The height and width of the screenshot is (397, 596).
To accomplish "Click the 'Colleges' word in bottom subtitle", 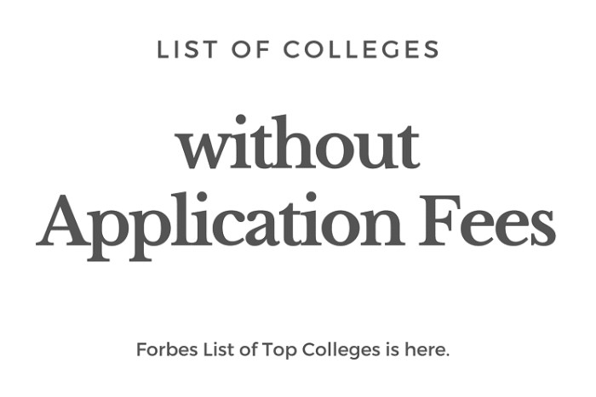I will 341,350.
